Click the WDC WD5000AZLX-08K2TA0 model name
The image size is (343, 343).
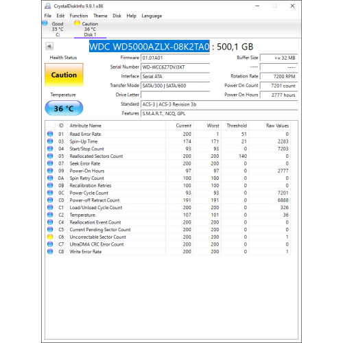[150, 47]
